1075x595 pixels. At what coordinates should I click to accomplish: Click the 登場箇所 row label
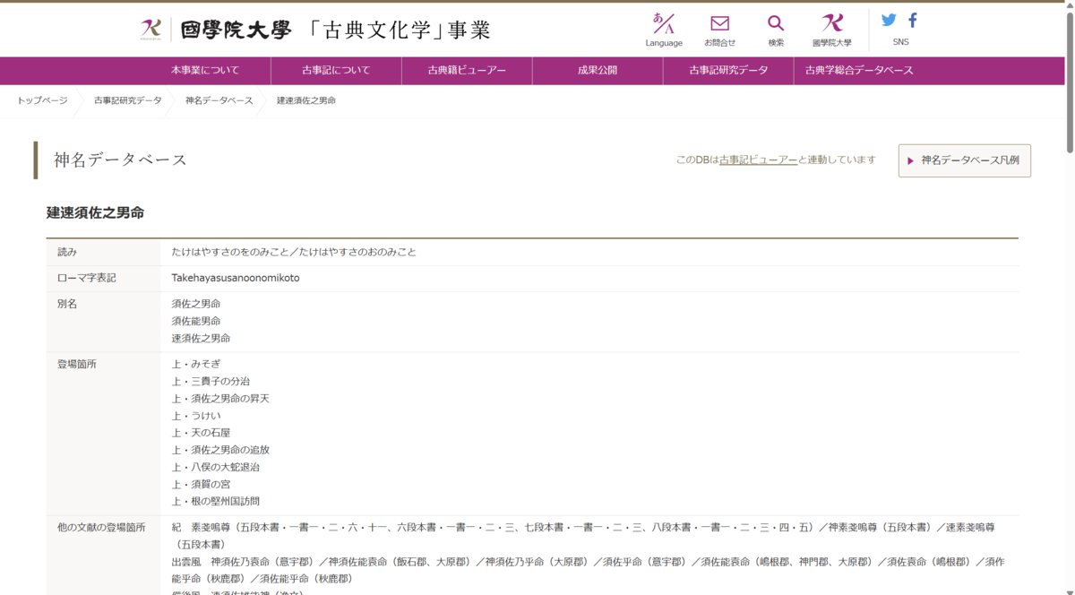(77, 365)
